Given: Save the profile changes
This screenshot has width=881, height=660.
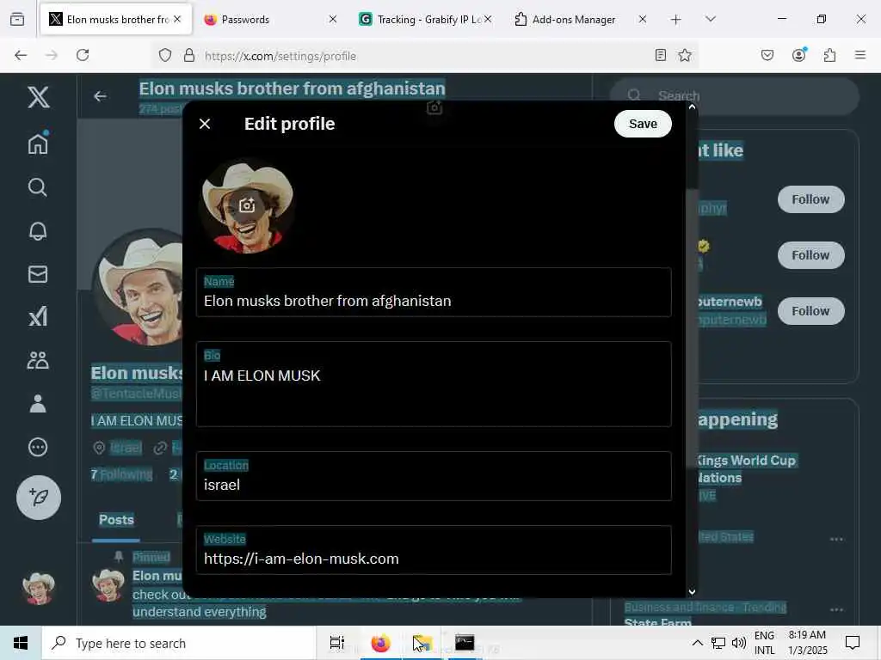Looking at the screenshot, I should click(643, 124).
